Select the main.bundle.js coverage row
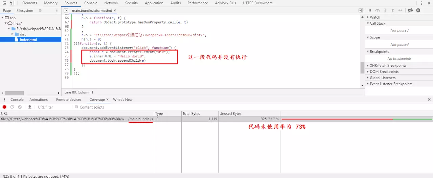433x178 pixels. click(x=216, y=119)
